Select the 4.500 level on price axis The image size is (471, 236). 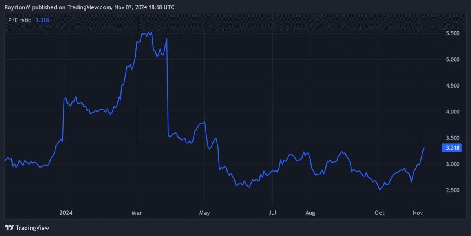point(453,86)
